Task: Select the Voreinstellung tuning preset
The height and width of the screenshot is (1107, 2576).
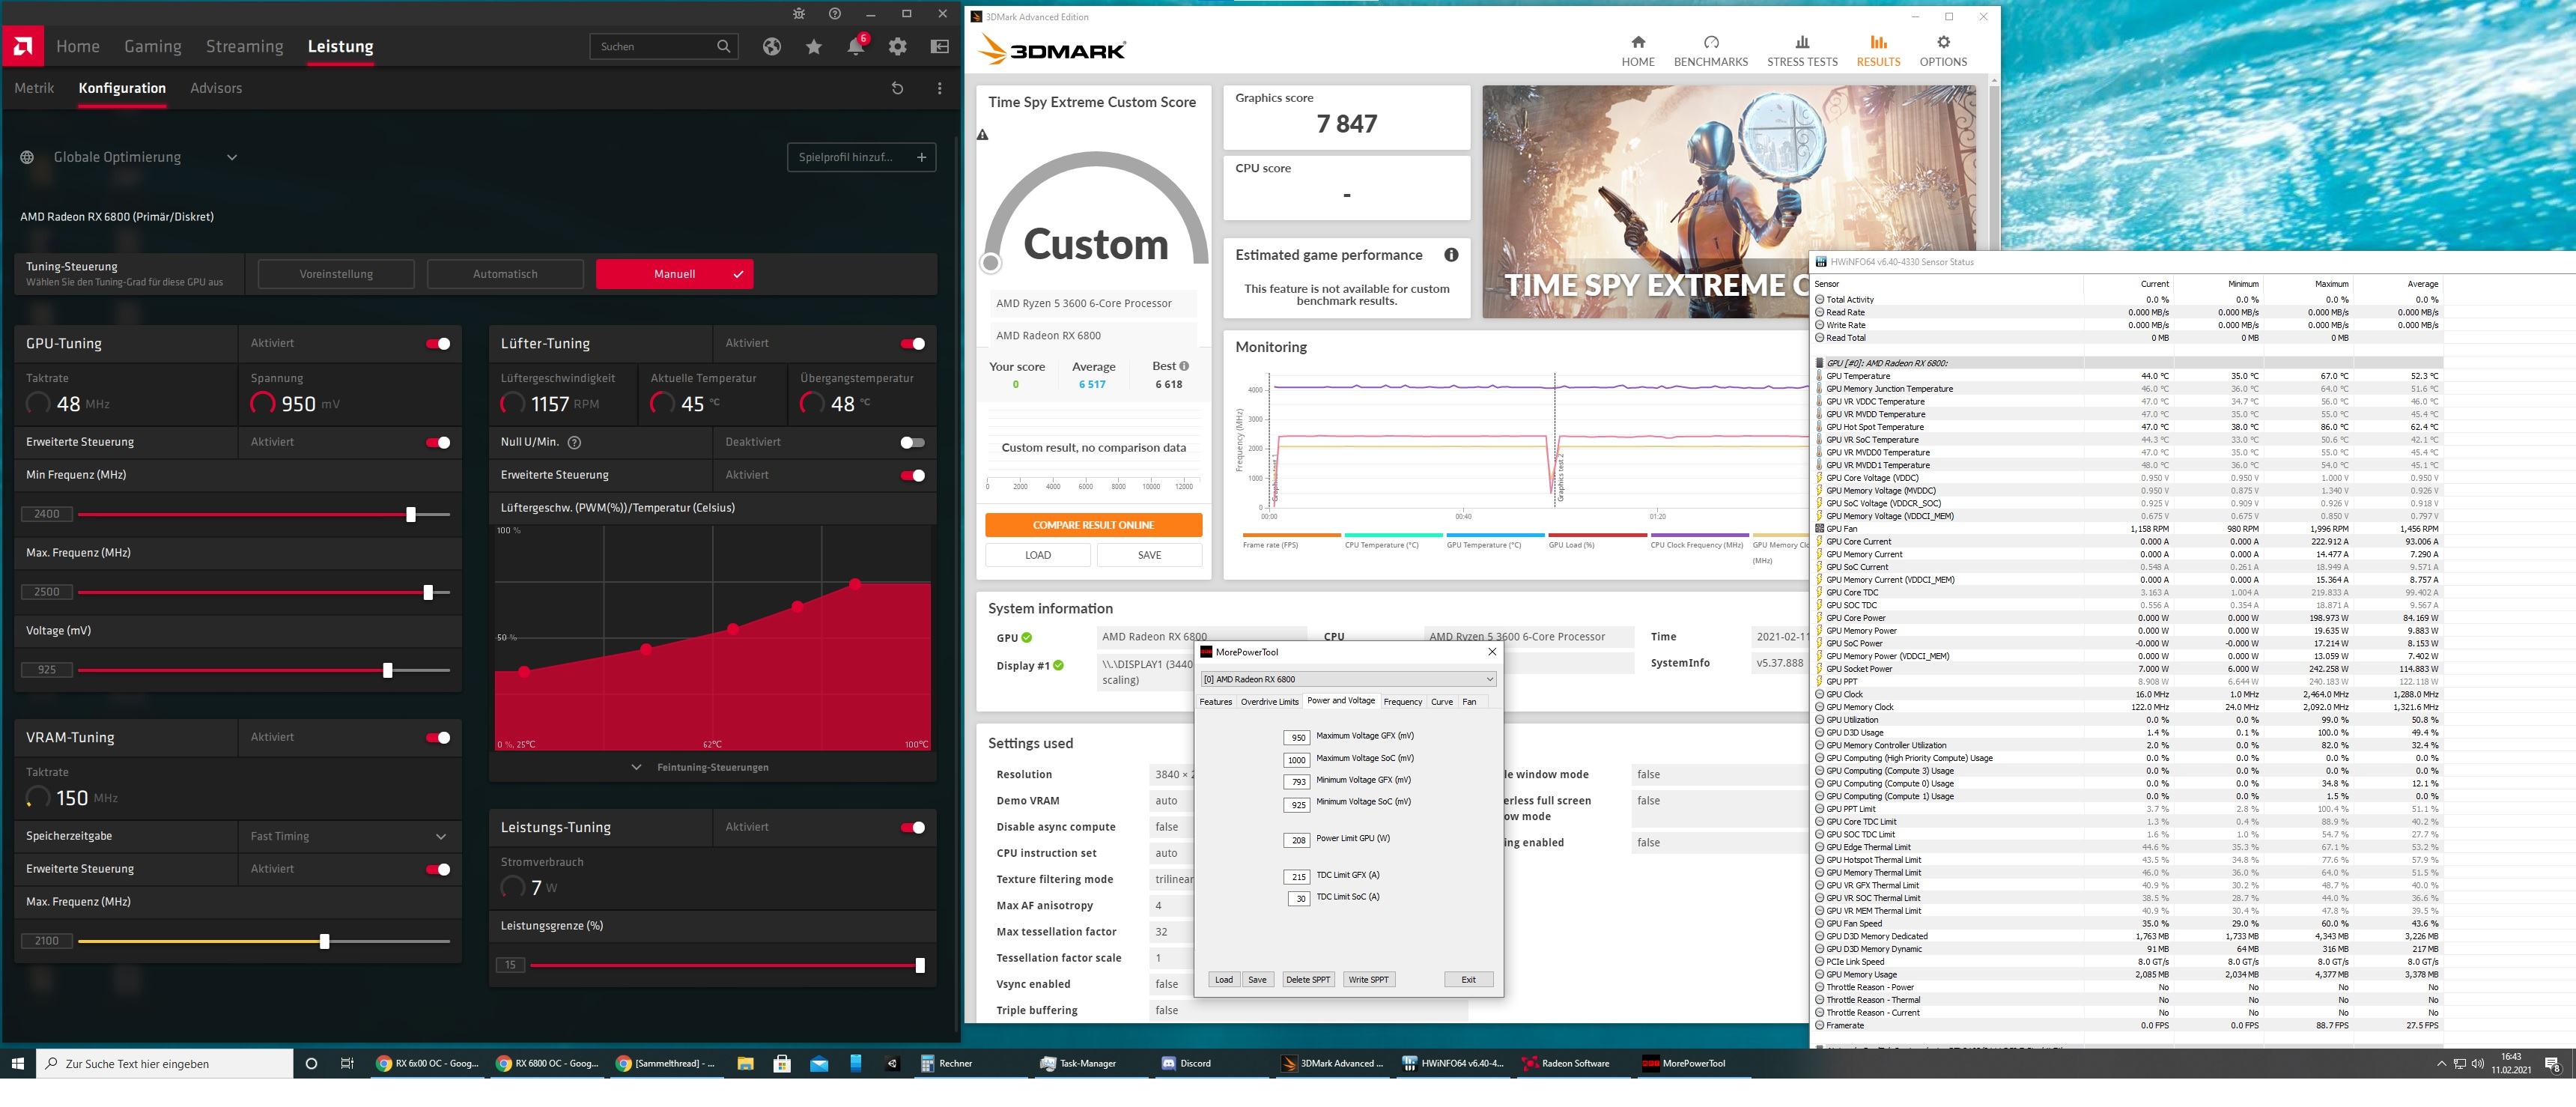Action: (x=336, y=274)
